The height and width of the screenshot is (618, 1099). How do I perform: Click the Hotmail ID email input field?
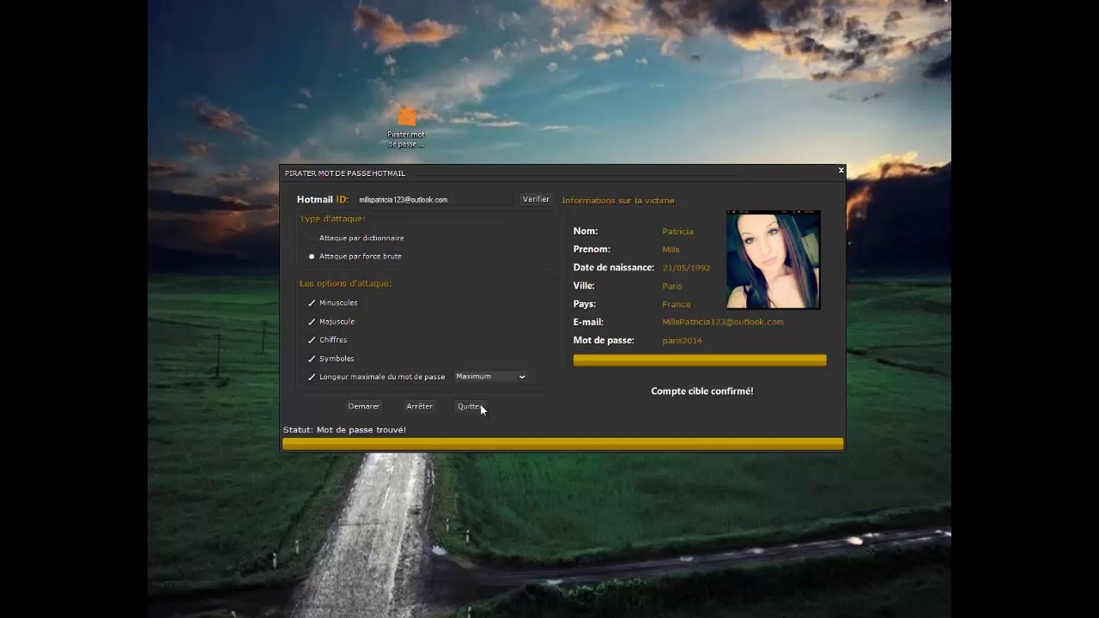tap(434, 199)
